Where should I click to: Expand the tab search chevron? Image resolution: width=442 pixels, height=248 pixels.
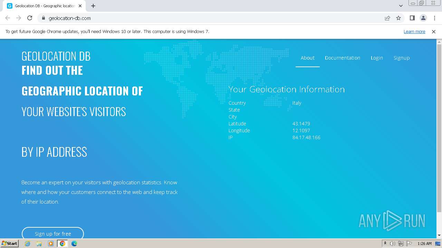(401, 6)
